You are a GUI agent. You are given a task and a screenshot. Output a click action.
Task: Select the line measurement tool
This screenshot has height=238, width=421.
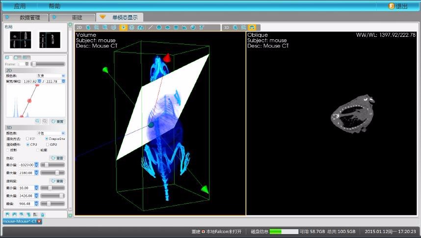(151, 27)
